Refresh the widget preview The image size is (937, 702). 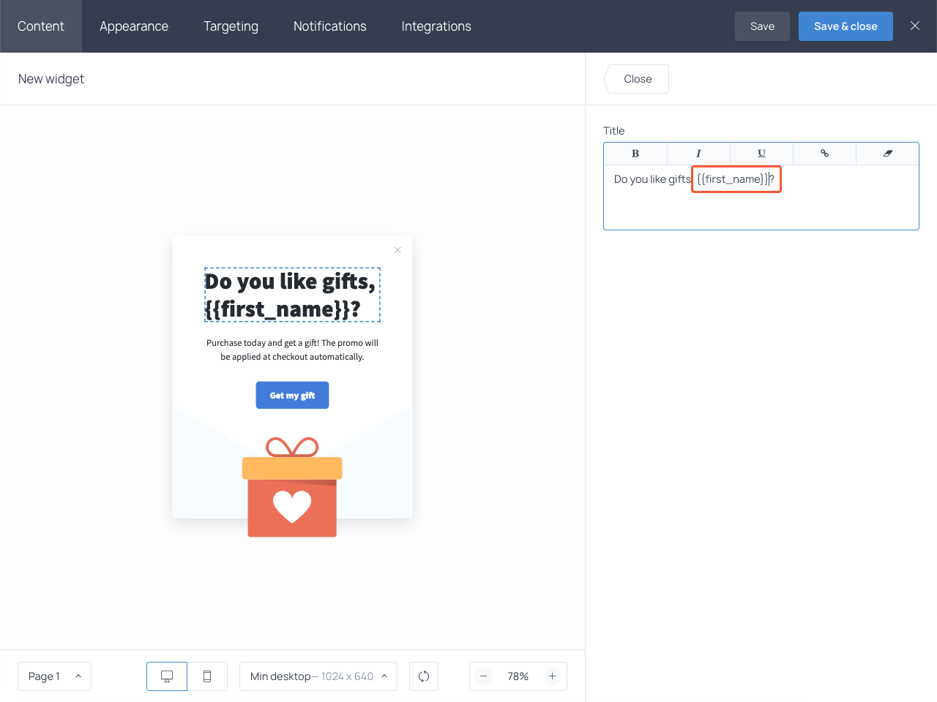424,676
